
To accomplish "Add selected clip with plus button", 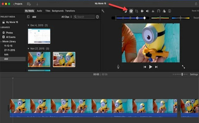I will point(73,65).
